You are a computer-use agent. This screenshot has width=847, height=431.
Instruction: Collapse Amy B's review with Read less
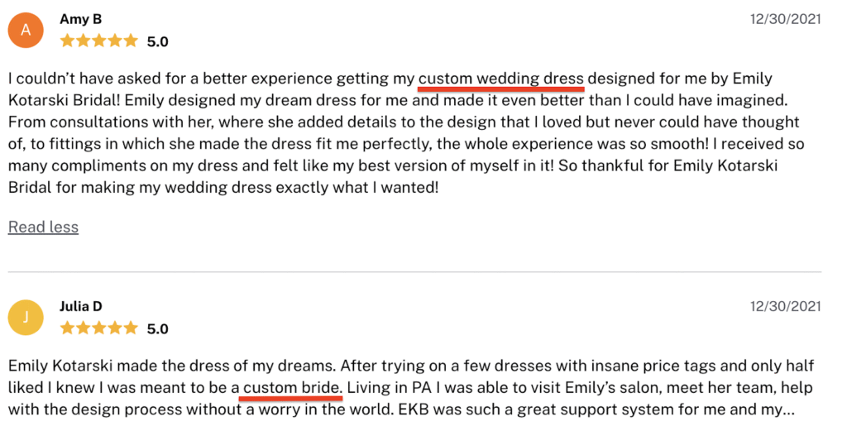click(43, 227)
